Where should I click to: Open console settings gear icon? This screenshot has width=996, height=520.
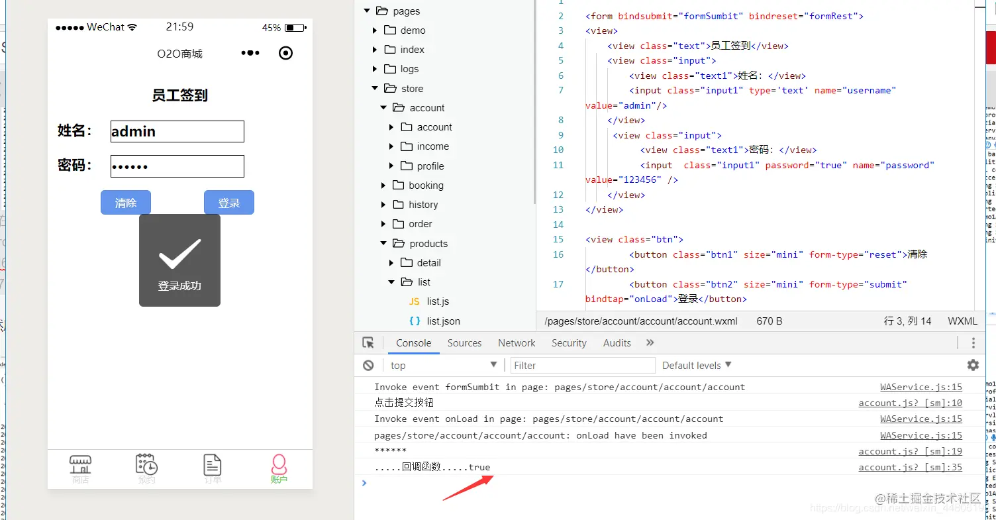tap(973, 365)
